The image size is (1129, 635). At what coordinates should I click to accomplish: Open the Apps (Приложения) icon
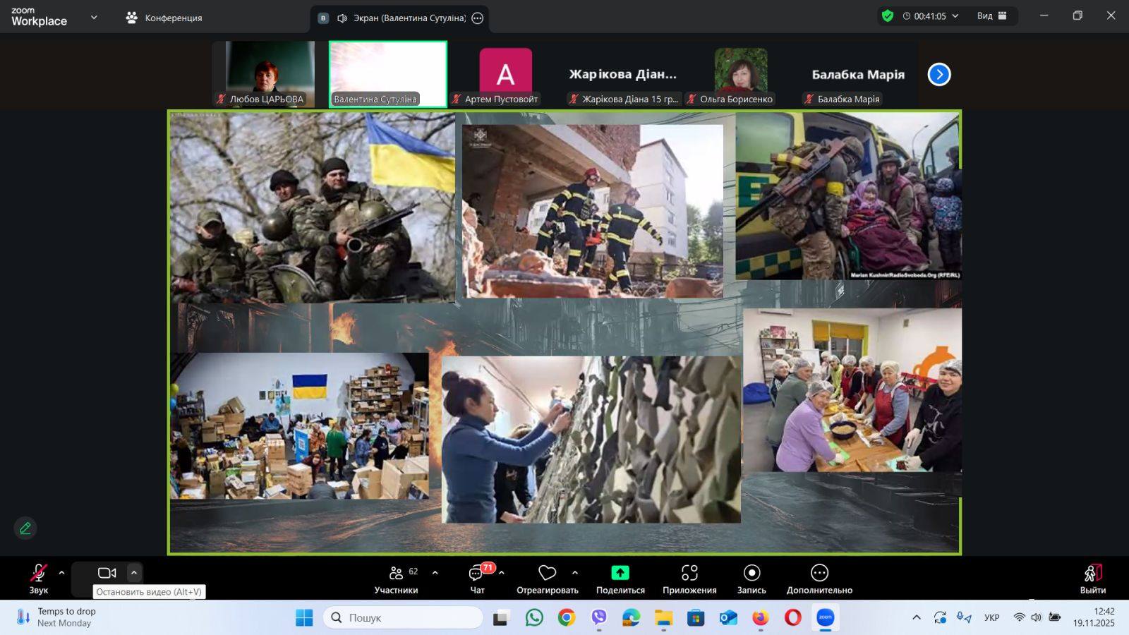689,573
